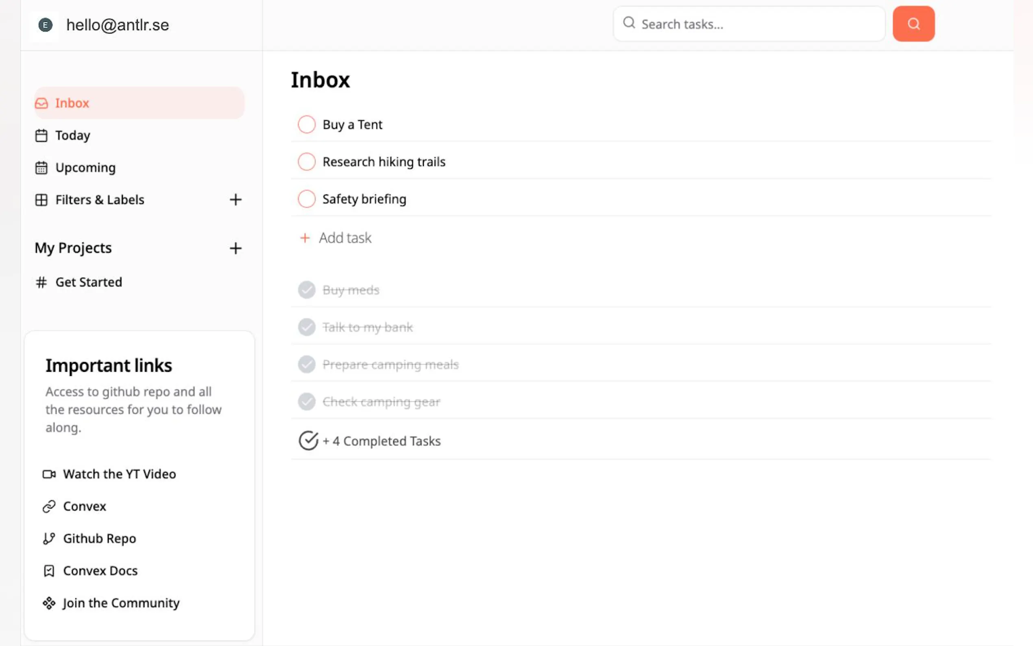
Task: Click the Join the Community icon
Action: [x=49, y=603]
